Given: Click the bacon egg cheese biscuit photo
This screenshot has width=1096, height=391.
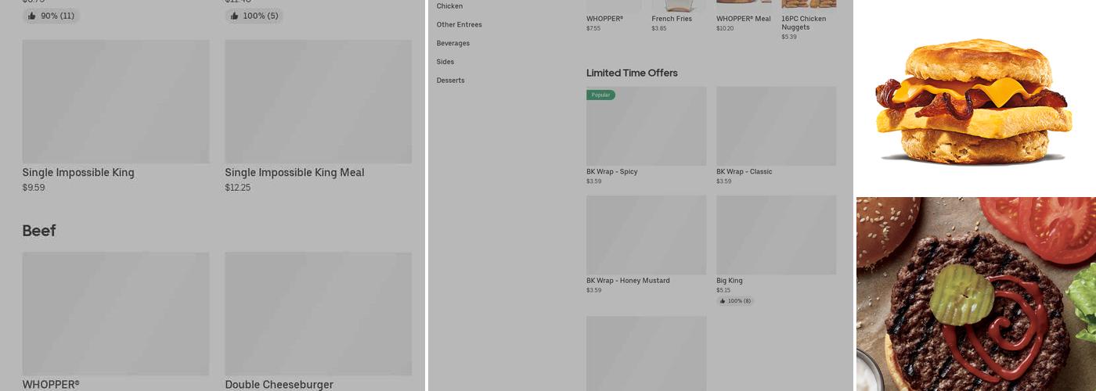Looking at the screenshot, I should click(x=975, y=97).
